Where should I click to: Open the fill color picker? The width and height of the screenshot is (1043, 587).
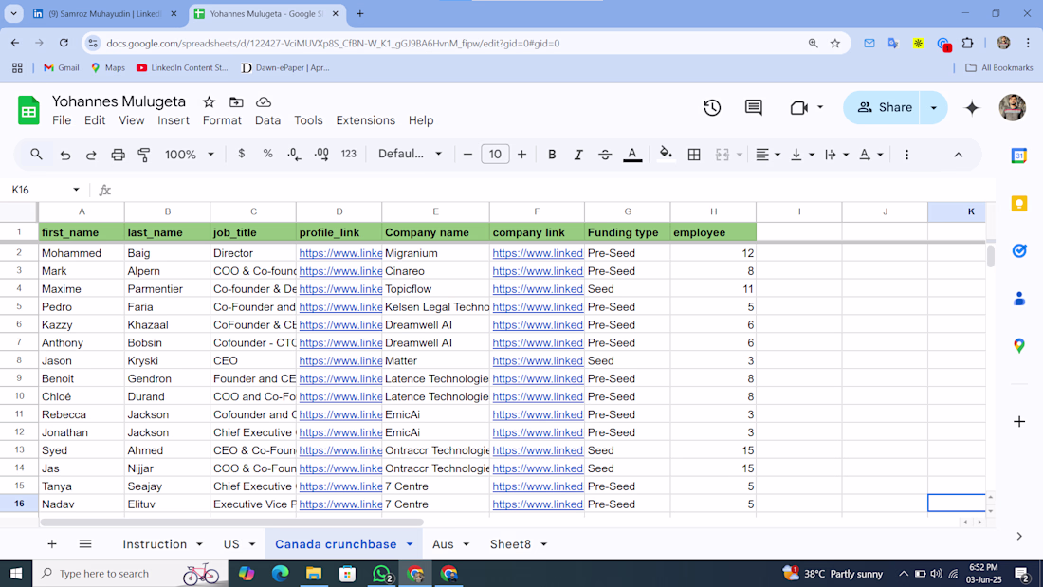[666, 155]
